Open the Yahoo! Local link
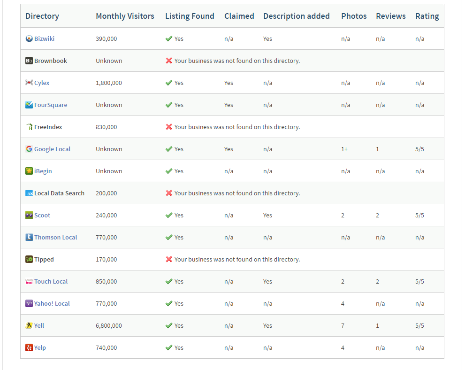The image size is (465, 370). 52,303
